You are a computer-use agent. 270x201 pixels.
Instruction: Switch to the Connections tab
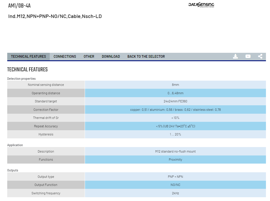[x=65, y=57]
